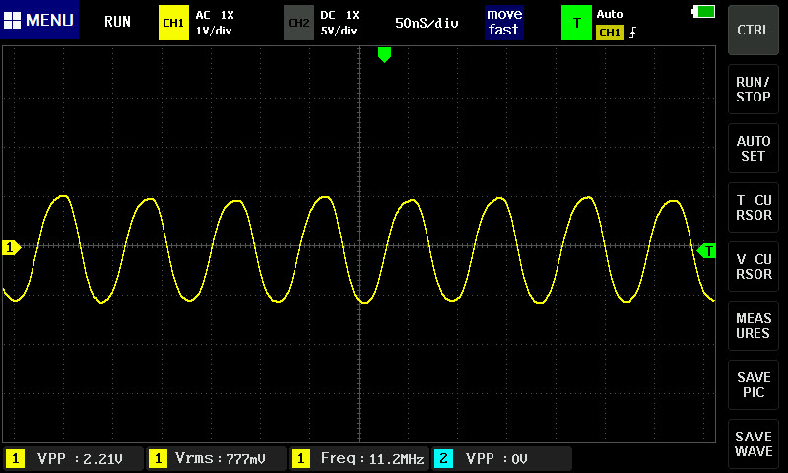The image size is (788, 473).
Task: Select the Freq 11.2MHz measurement
Action: (360, 459)
